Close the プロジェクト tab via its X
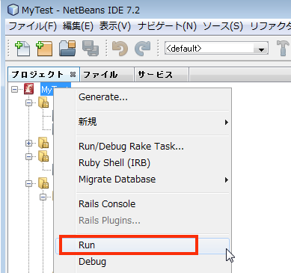Image resolution: width=291 pixels, height=273 pixels. click(73, 74)
